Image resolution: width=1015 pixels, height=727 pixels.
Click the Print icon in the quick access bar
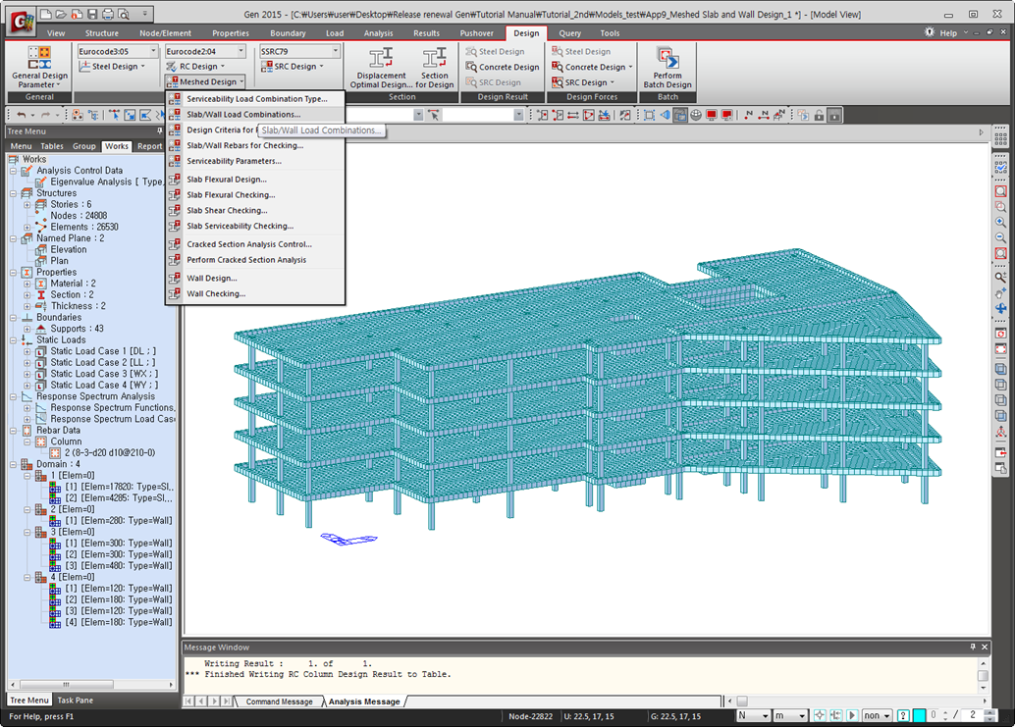pos(107,14)
